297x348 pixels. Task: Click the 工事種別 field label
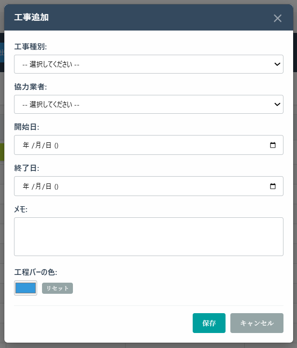pos(33,46)
